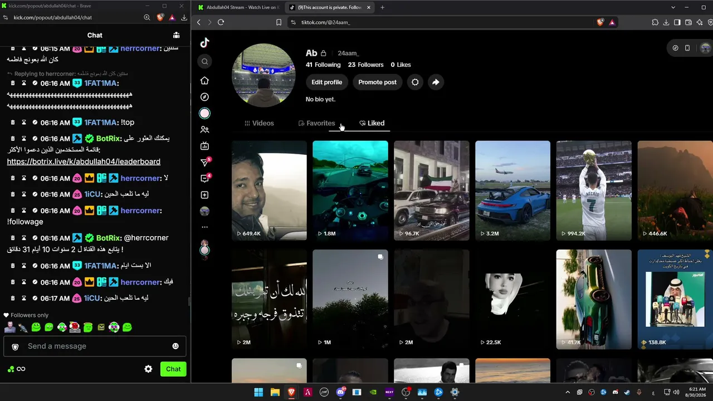
Task: Click the phone app icon in TikTok top-right pill
Action: [687, 48]
